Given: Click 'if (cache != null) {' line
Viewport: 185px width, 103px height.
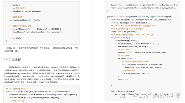Looking at the screenshot, I should [120, 38].
